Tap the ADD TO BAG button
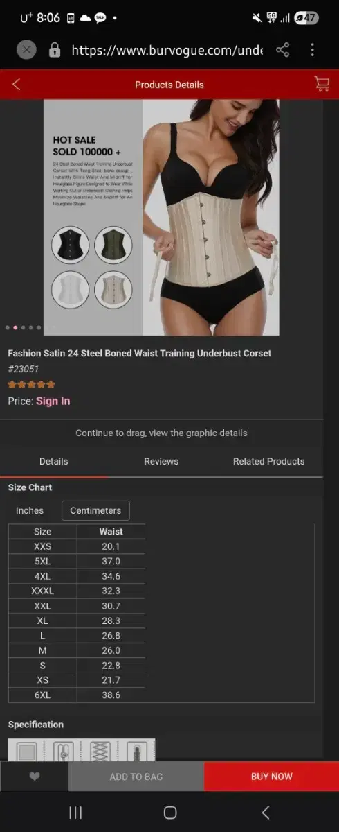Image resolution: width=339 pixels, height=832 pixels. coord(136,777)
